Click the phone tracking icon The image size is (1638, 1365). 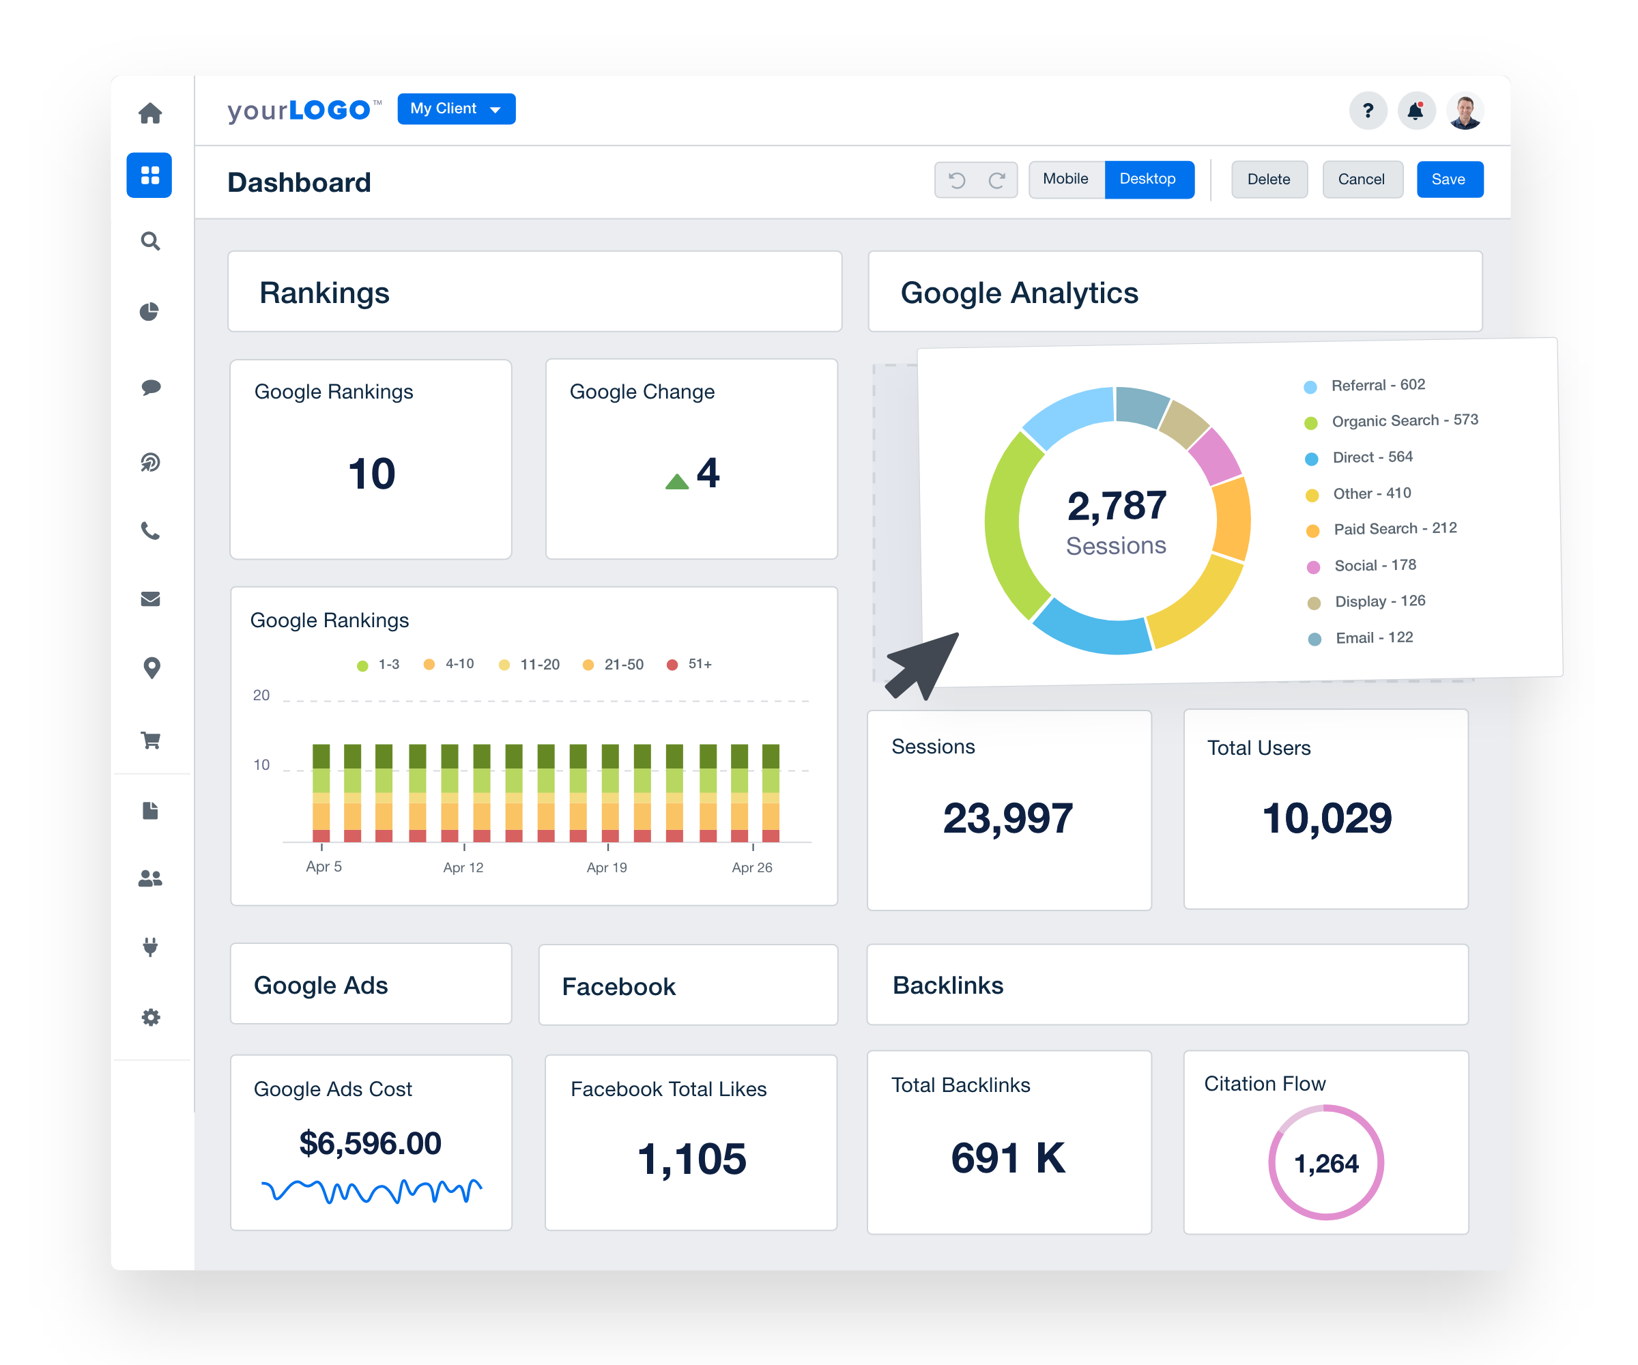pyautogui.click(x=149, y=532)
